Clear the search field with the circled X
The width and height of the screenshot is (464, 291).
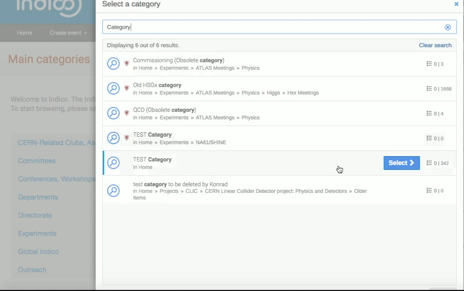pyautogui.click(x=448, y=27)
